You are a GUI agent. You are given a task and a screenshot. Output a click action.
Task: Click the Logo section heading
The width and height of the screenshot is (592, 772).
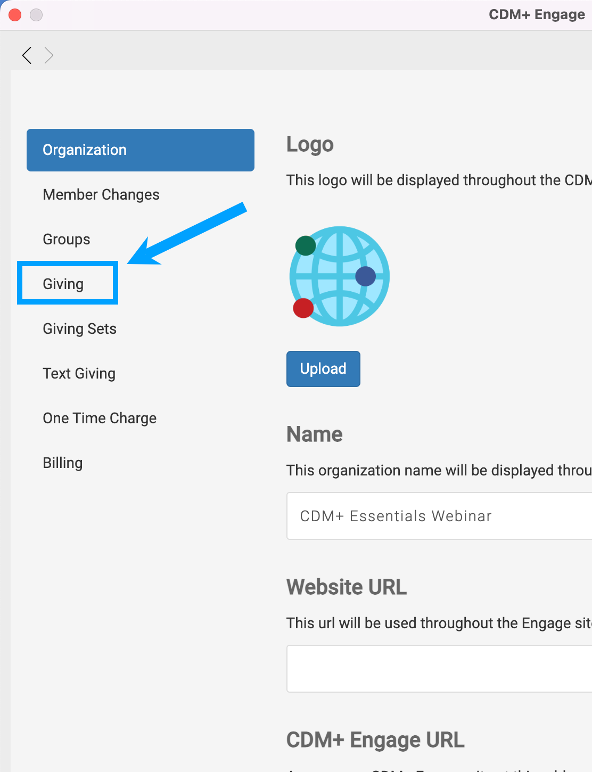pos(310,144)
